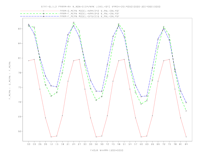Click x-axis forecast hour label 18
This screenshot has height=157, width=203.
click(62, 144)
